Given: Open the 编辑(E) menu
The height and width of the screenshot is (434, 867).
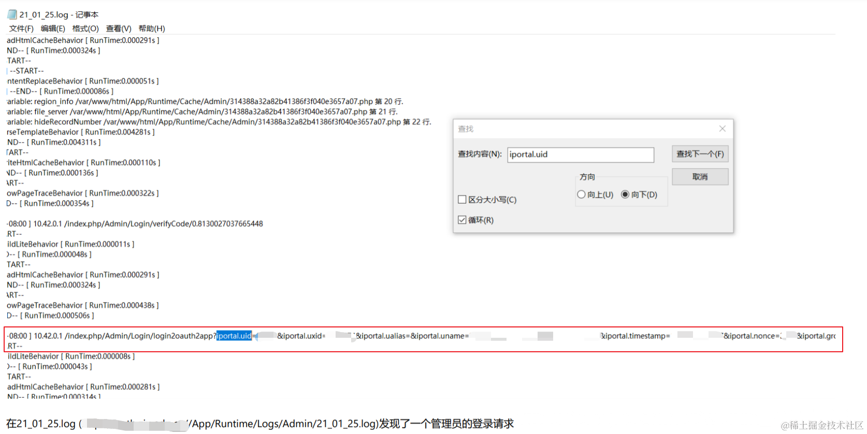Looking at the screenshot, I should 53,28.
